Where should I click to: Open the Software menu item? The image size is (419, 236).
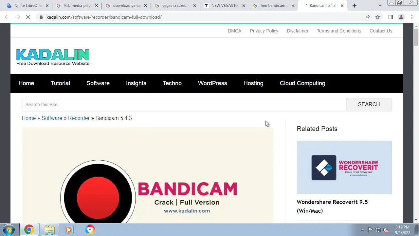[x=98, y=83]
